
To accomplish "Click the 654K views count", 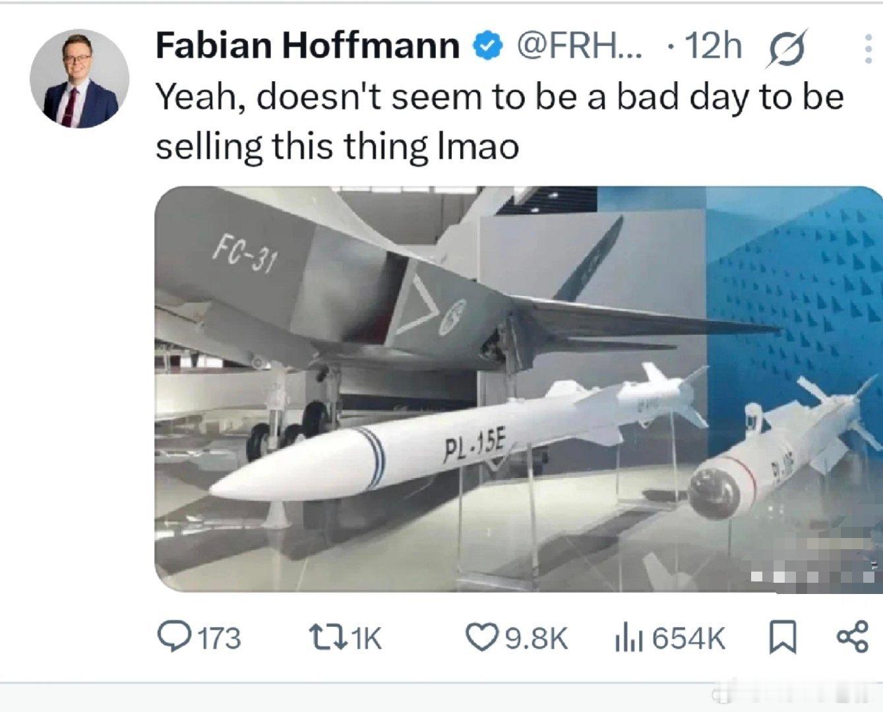I will (x=688, y=639).
